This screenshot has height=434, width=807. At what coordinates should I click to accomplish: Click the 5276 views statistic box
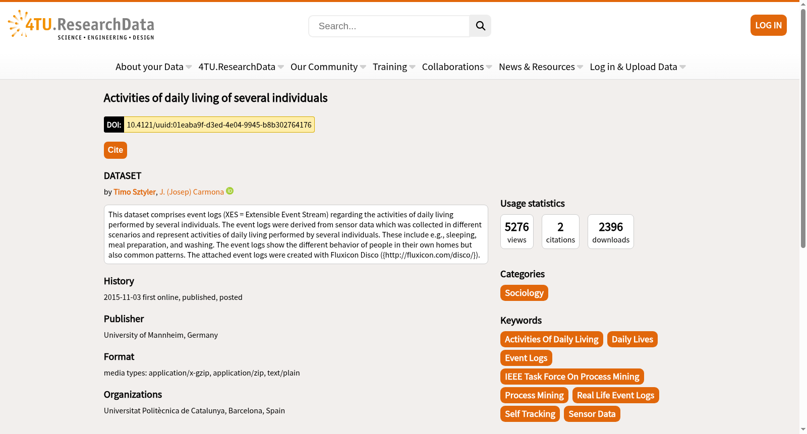point(517,232)
